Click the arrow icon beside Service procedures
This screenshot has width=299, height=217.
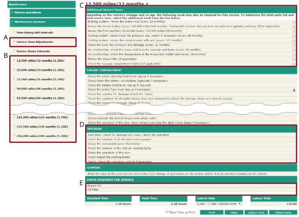pyautogui.click(x=11, y=12)
